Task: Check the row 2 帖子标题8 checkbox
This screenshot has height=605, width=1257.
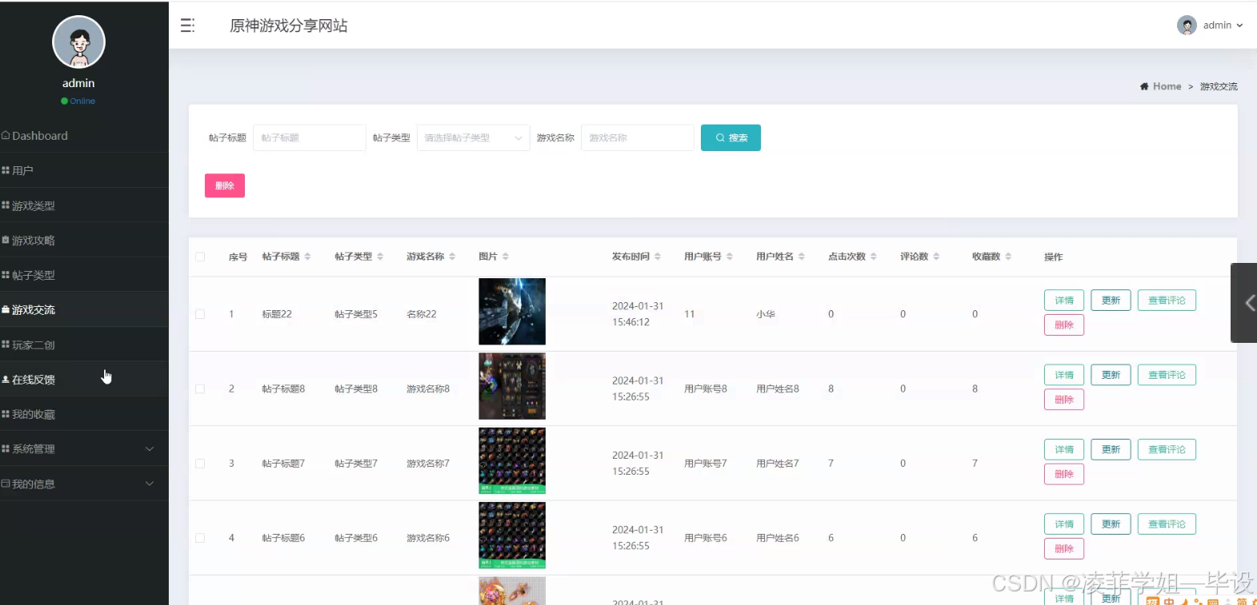Action: coord(200,389)
